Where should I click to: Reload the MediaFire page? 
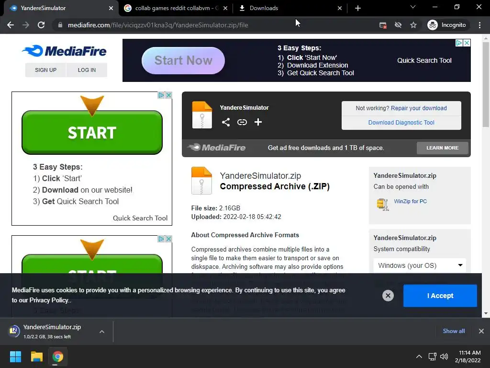pyautogui.click(x=41, y=25)
